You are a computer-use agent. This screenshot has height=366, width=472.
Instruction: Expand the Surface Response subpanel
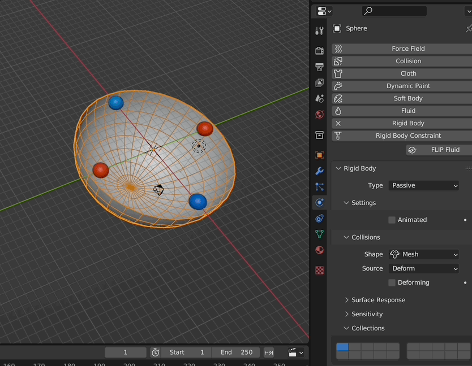pyautogui.click(x=346, y=300)
